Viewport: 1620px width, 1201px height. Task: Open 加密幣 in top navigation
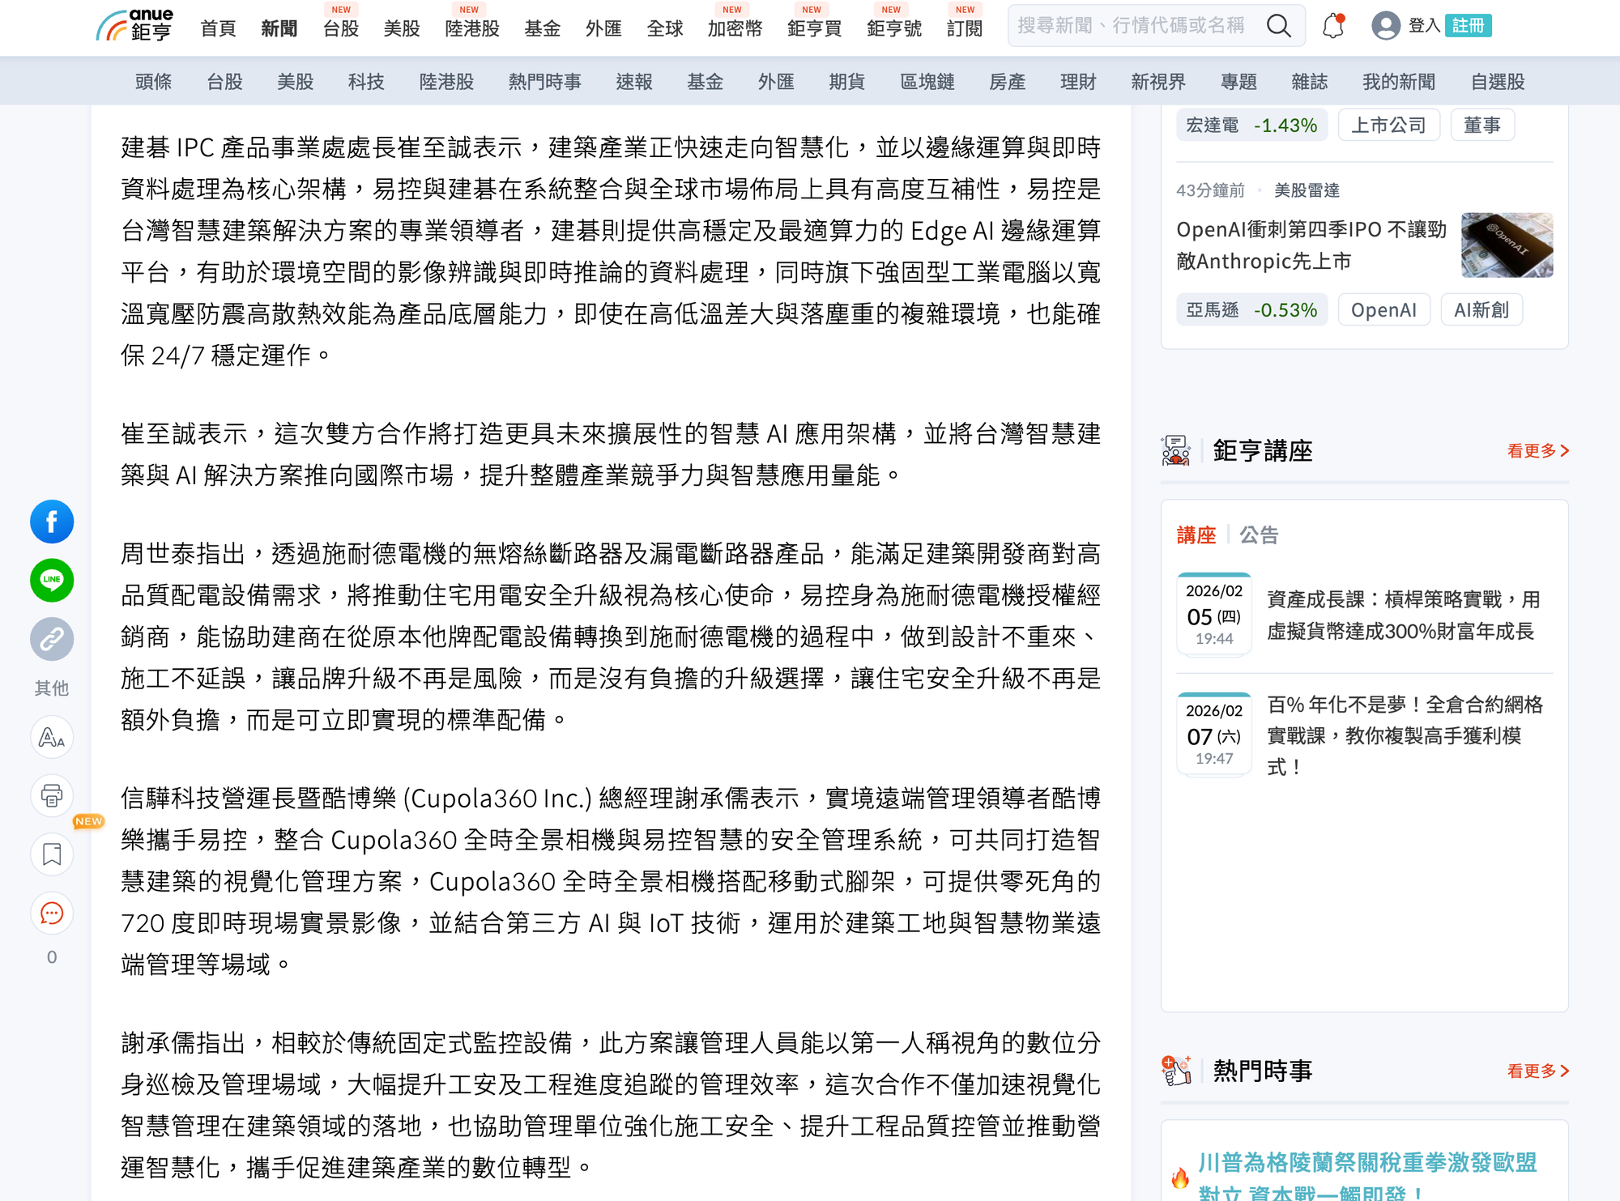coord(735,28)
